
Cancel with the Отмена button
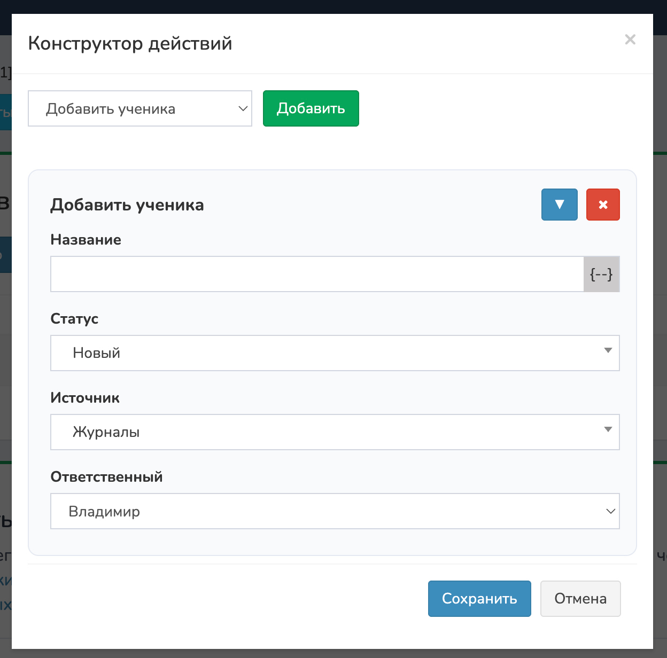[580, 599]
